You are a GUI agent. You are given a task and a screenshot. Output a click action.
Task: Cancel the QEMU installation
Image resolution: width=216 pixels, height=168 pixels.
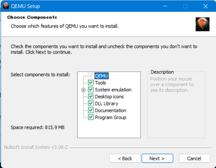[194, 158]
